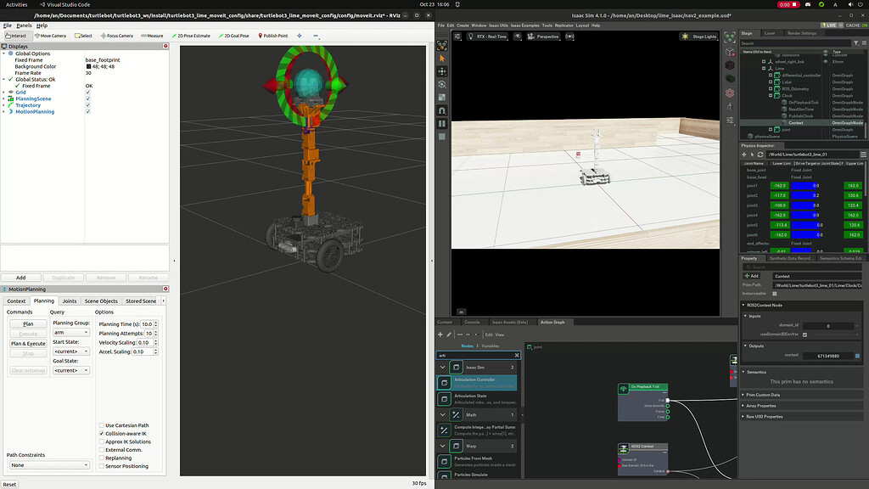Open the Path Constraints dropdown set to None
This screenshot has width=869, height=489.
(48, 464)
